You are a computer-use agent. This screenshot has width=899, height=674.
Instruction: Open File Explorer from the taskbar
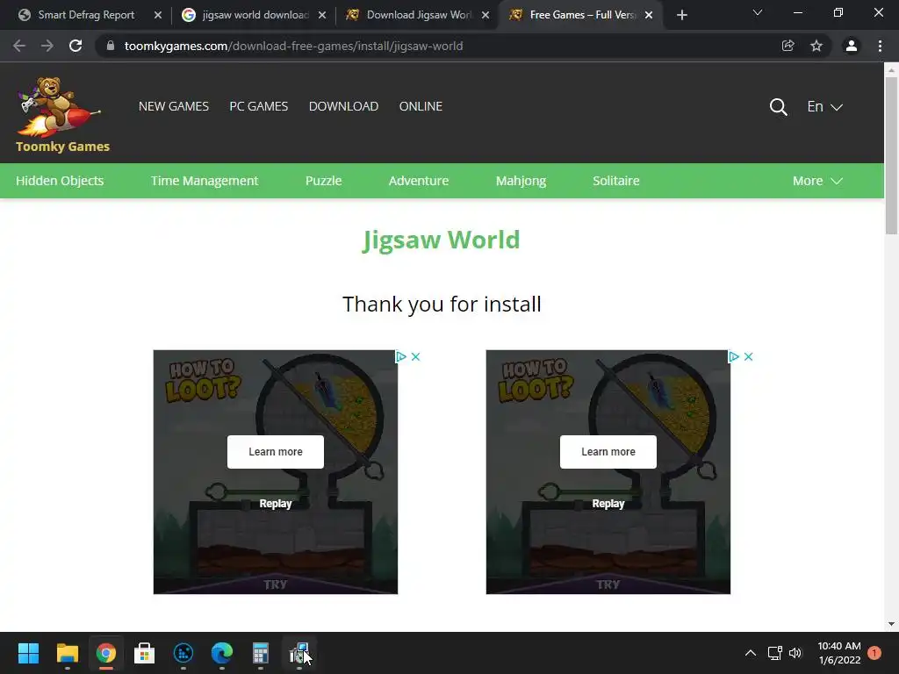pyautogui.click(x=67, y=653)
